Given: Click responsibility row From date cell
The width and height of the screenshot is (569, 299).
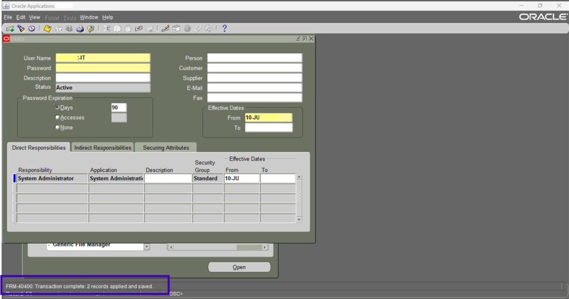Looking at the screenshot, I should pos(242,178).
